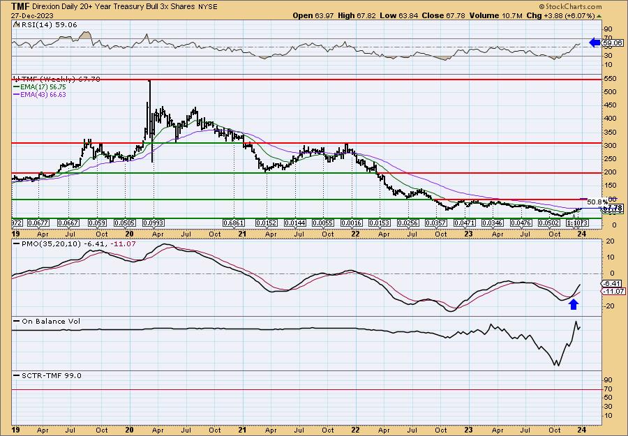
Task: Click the 20 year label on bottom date axis
Action: click(129, 430)
